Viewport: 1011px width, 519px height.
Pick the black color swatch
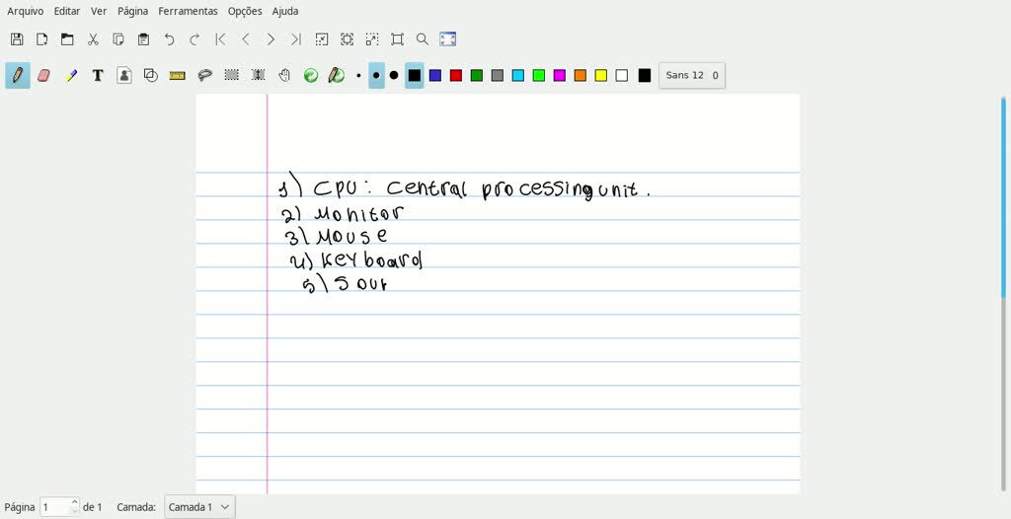click(x=415, y=75)
